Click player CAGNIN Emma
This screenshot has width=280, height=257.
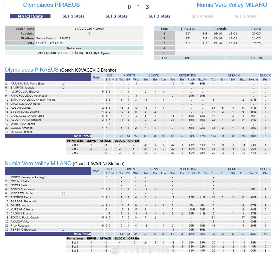(x=21, y=214)
